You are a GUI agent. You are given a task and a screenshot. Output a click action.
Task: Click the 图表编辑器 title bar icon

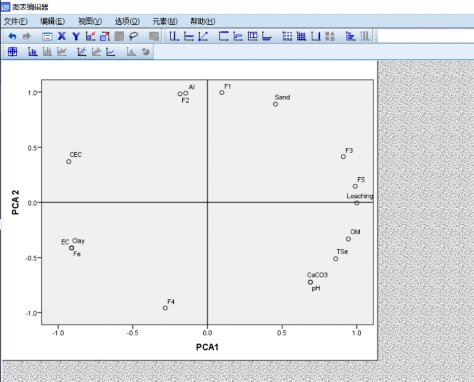5,7
